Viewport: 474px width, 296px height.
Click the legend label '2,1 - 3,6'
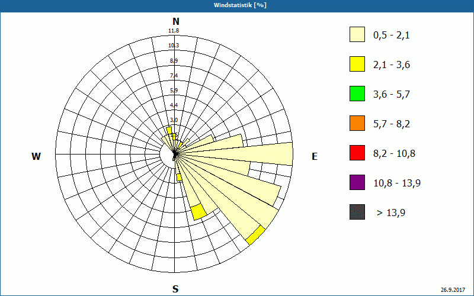click(x=392, y=65)
